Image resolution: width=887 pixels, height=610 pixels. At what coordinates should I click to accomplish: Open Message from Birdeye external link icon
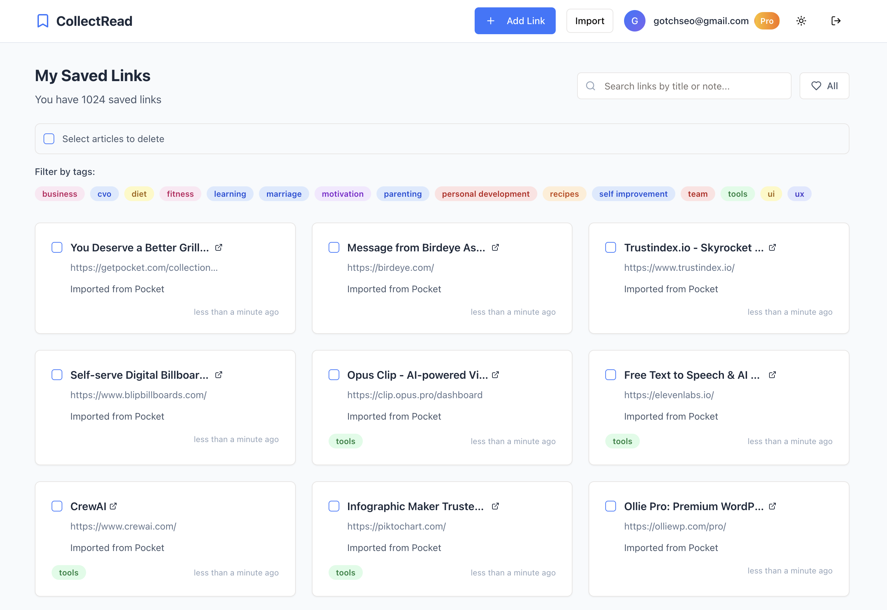point(495,248)
